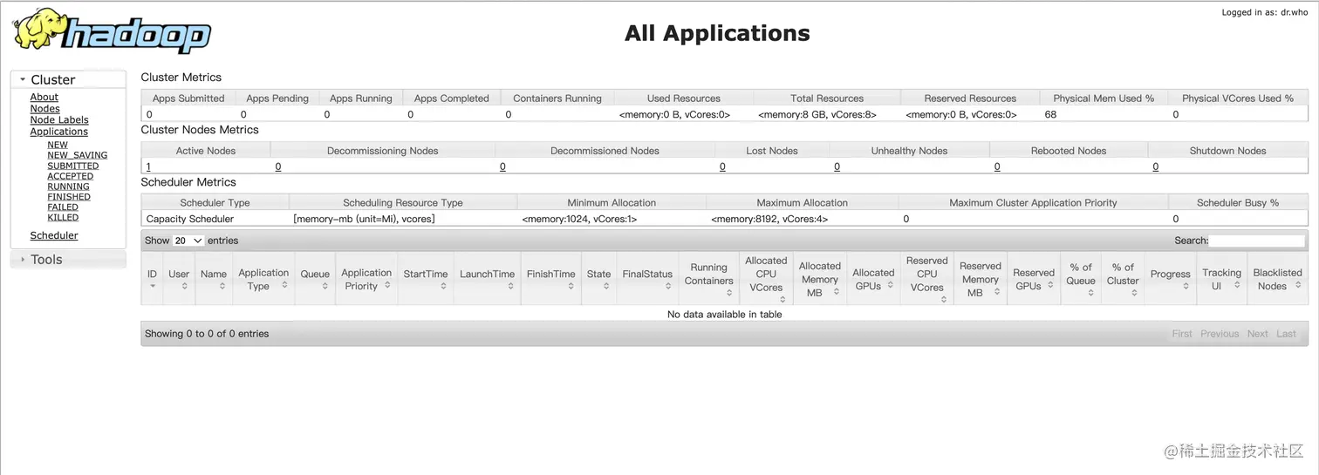Screen dimensions: 1319x475
Task: Sort table by Blacklisted Nodes column
Action: click(x=1278, y=279)
